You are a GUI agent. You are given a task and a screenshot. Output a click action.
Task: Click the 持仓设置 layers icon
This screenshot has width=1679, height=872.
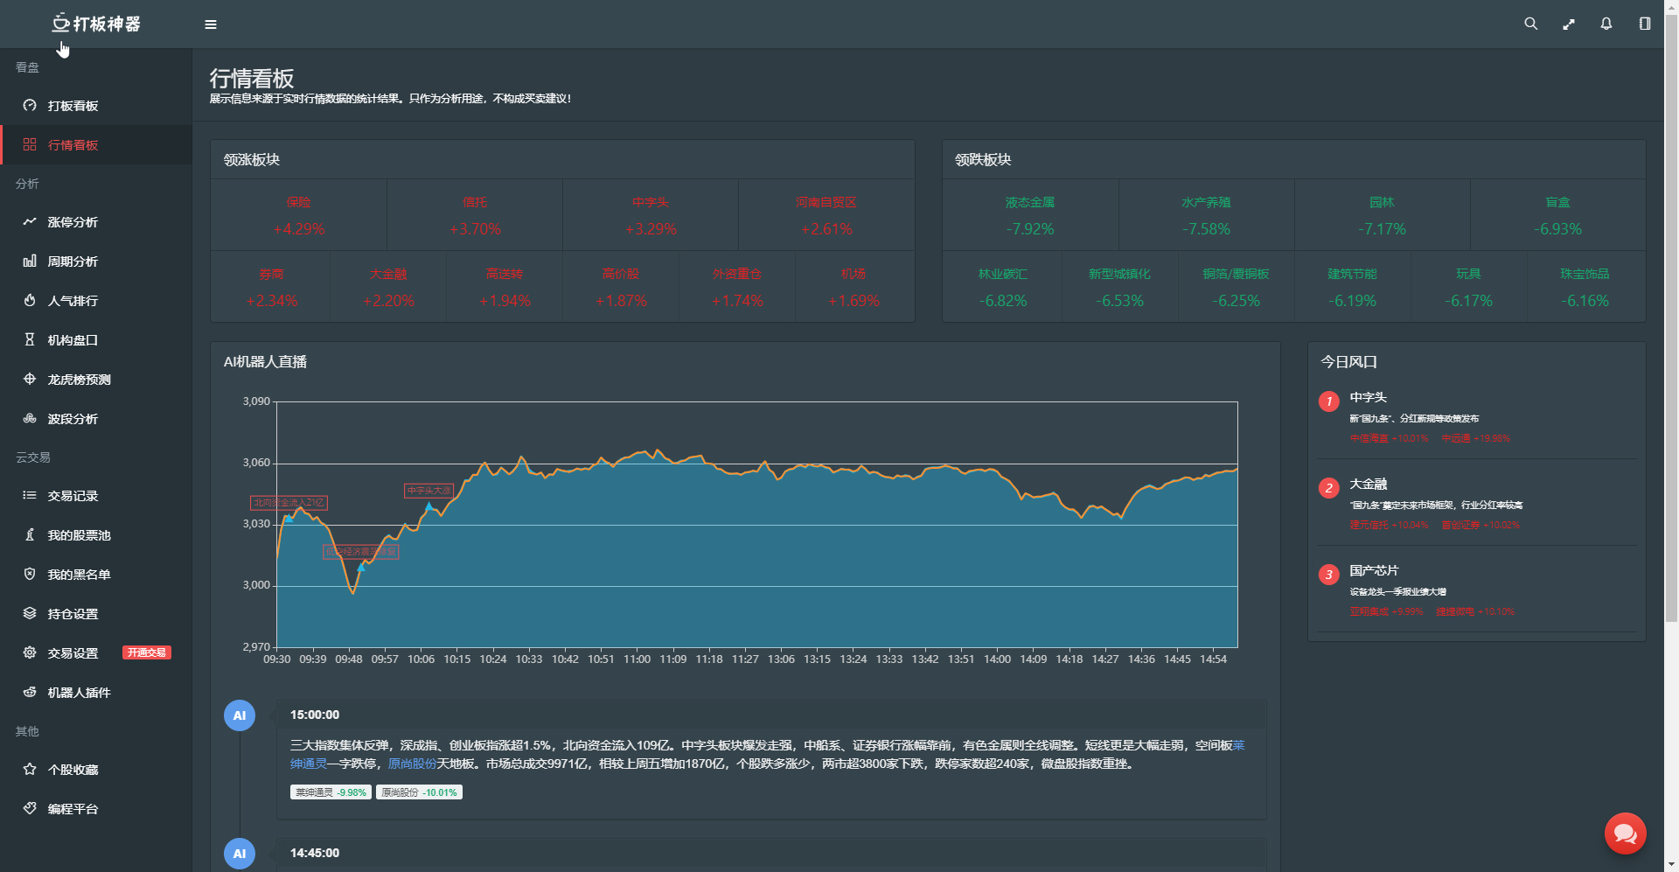[30, 614]
